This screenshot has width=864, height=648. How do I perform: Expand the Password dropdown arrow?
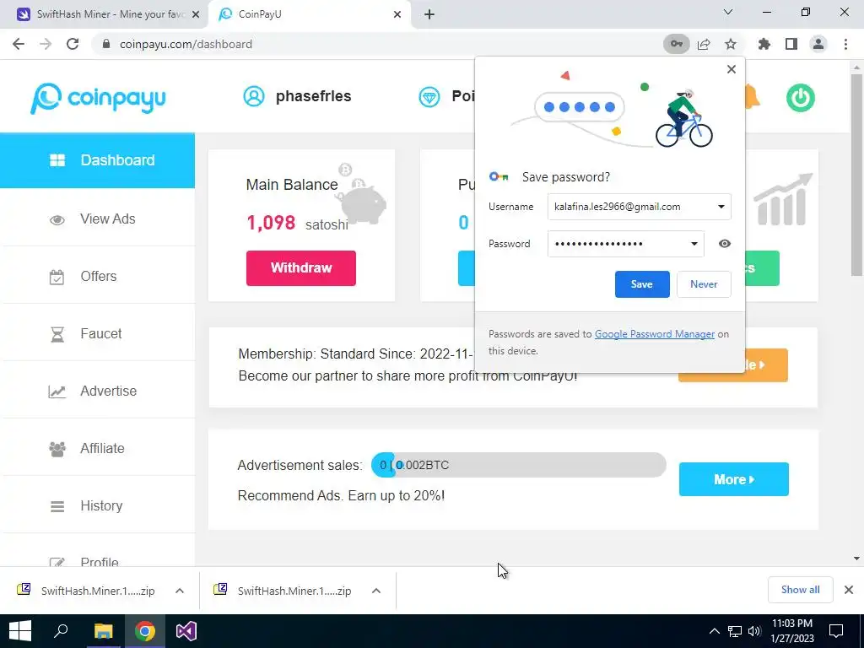tap(694, 244)
